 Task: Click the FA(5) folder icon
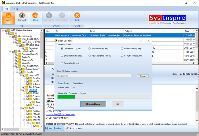(27, 108)
